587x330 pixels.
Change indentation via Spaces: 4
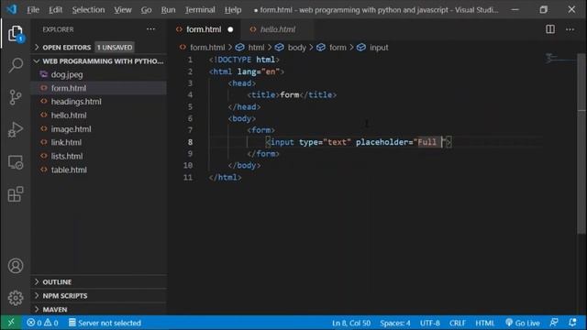point(395,323)
